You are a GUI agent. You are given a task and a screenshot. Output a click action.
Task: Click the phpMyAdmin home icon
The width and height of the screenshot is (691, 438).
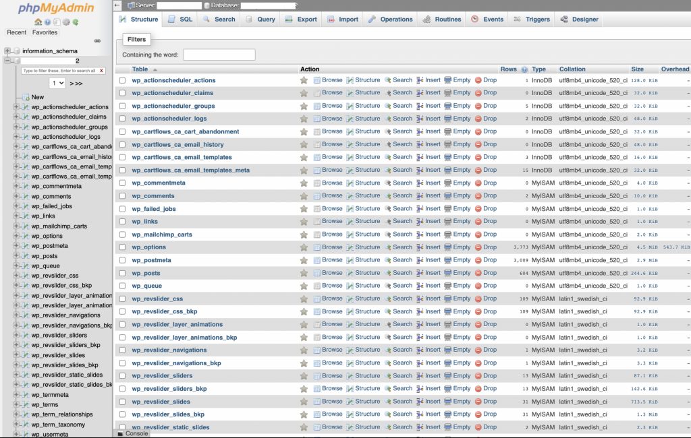(x=38, y=22)
